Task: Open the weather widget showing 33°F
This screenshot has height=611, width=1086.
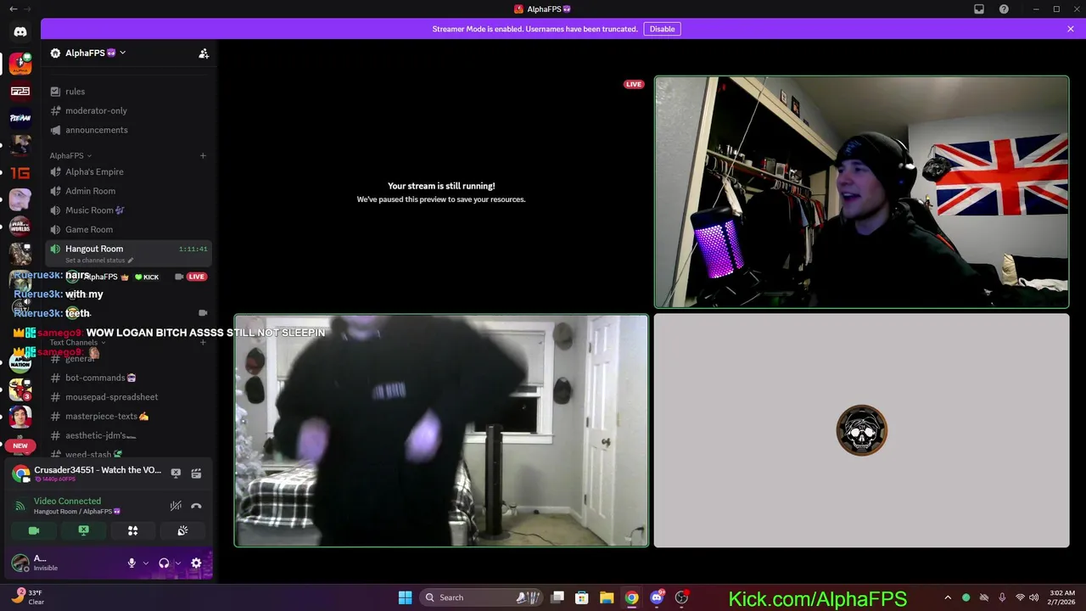Action: pyautogui.click(x=27, y=597)
